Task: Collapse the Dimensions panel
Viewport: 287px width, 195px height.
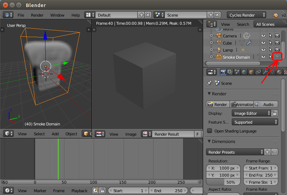Action: pos(209,141)
